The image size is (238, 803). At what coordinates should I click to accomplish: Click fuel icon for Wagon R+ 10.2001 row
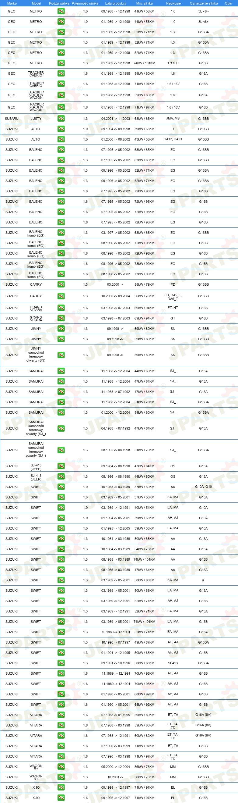[61, 777]
